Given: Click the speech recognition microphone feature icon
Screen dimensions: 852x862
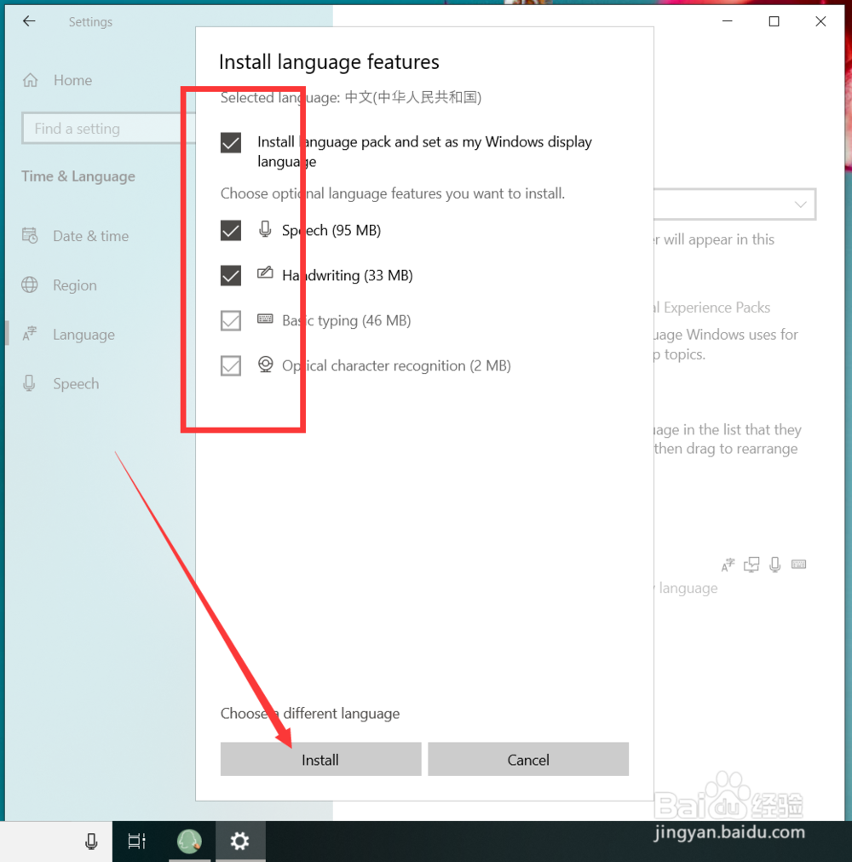Looking at the screenshot, I should tap(775, 565).
